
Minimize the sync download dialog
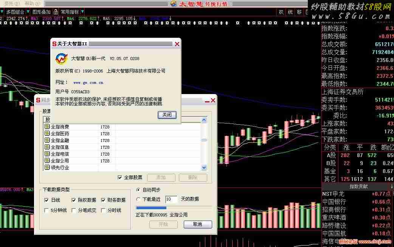tap(207, 101)
